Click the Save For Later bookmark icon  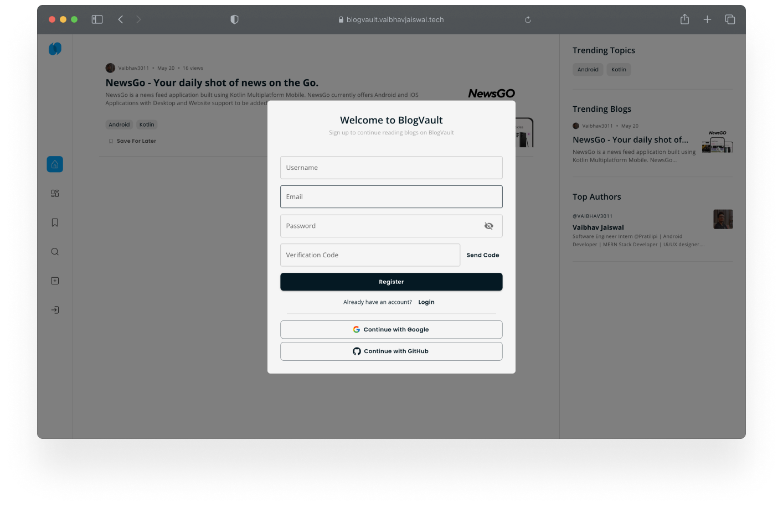coord(111,141)
